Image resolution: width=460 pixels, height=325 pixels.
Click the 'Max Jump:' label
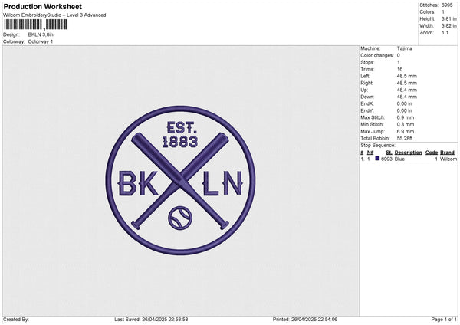(373, 131)
